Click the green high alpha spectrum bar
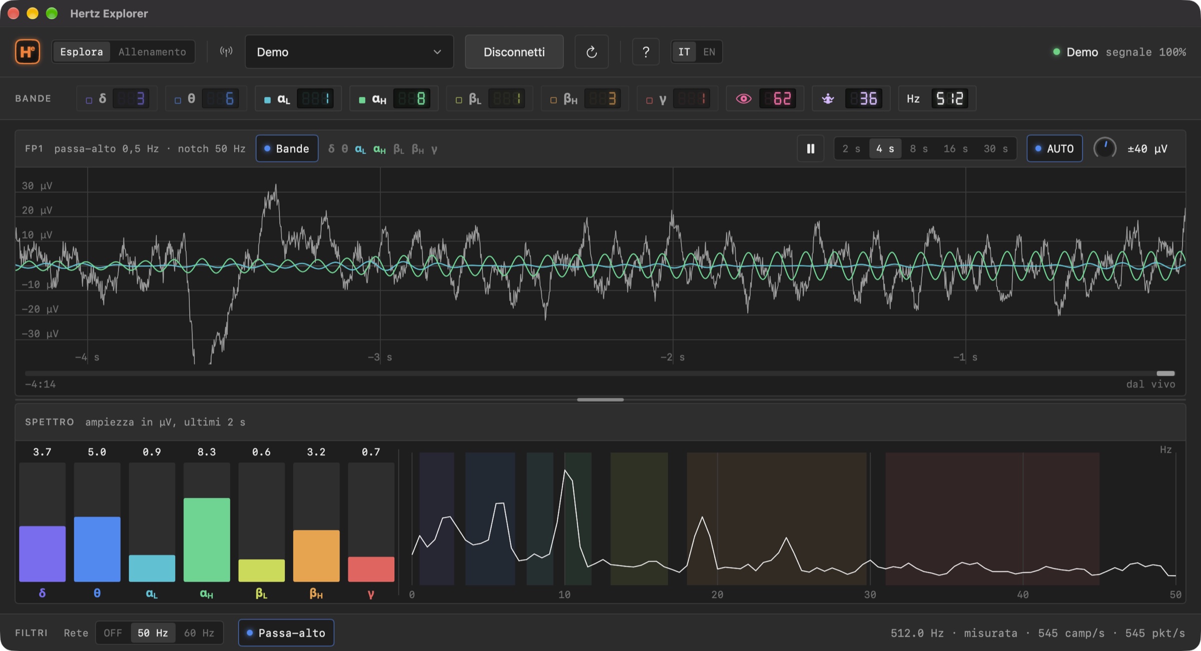Image resolution: width=1201 pixels, height=651 pixels. (x=207, y=539)
